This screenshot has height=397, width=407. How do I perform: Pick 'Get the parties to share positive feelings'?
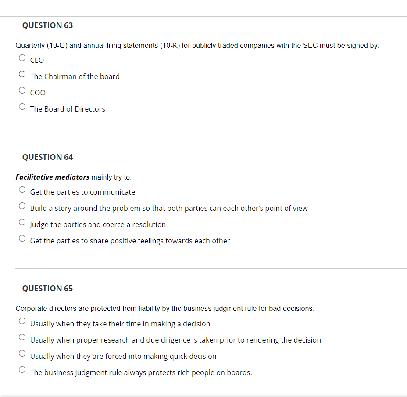point(22,238)
